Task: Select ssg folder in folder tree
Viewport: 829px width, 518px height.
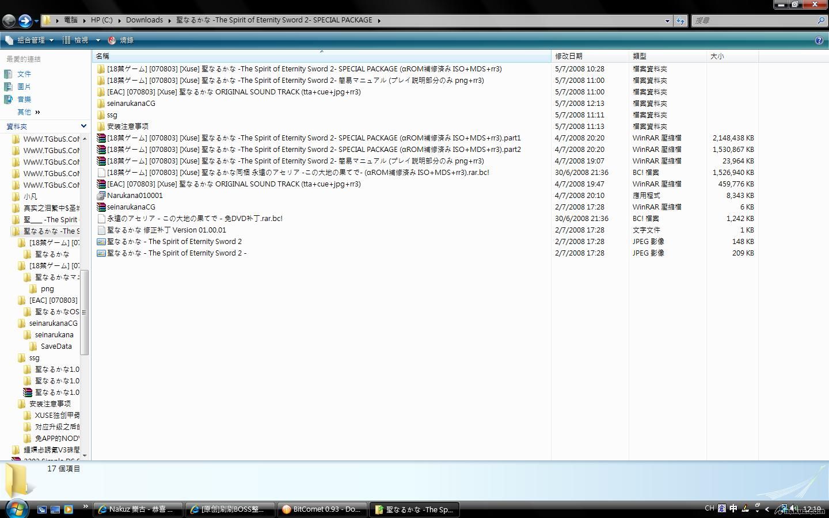Action: [29, 358]
